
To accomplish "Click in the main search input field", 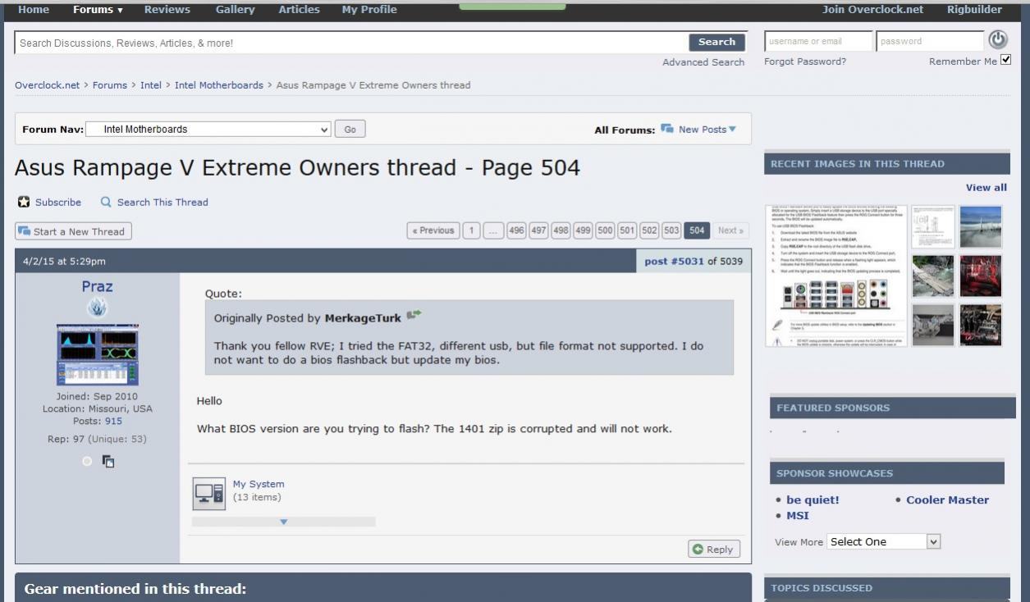I will (351, 43).
